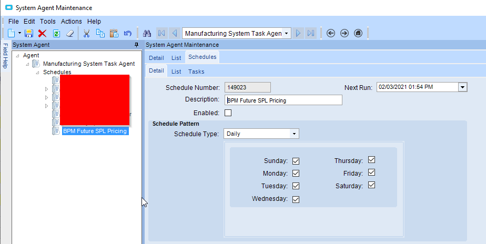Screen dimensions: 486x244
Task: Uncheck the Tuesday checkbox
Action: (x=296, y=186)
